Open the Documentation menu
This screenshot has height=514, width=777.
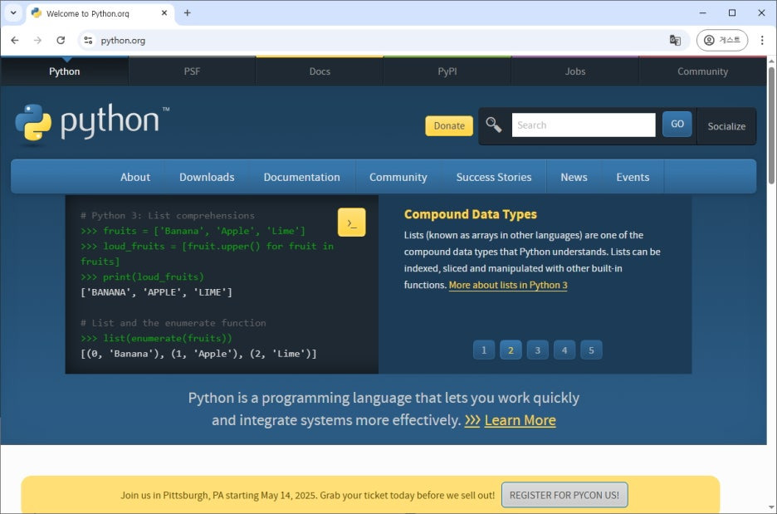coord(302,177)
